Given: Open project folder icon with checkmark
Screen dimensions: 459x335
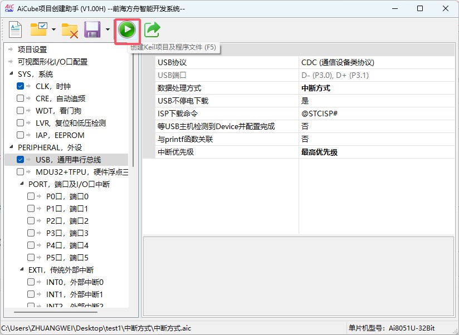Looking at the screenshot, I should pyautogui.click(x=38, y=29).
